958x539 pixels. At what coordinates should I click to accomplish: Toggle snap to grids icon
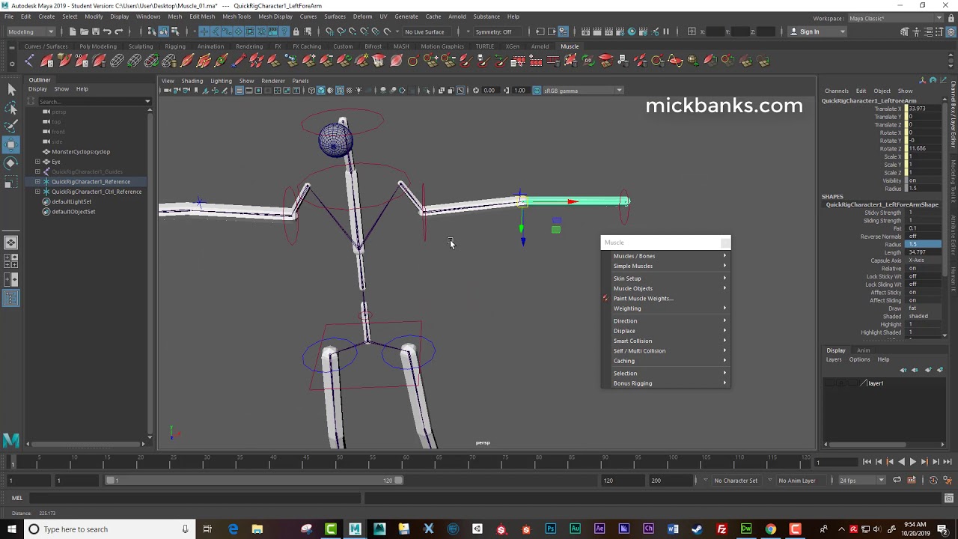click(x=329, y=31)
